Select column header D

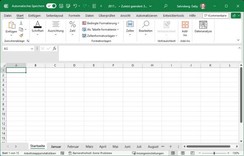74,65
